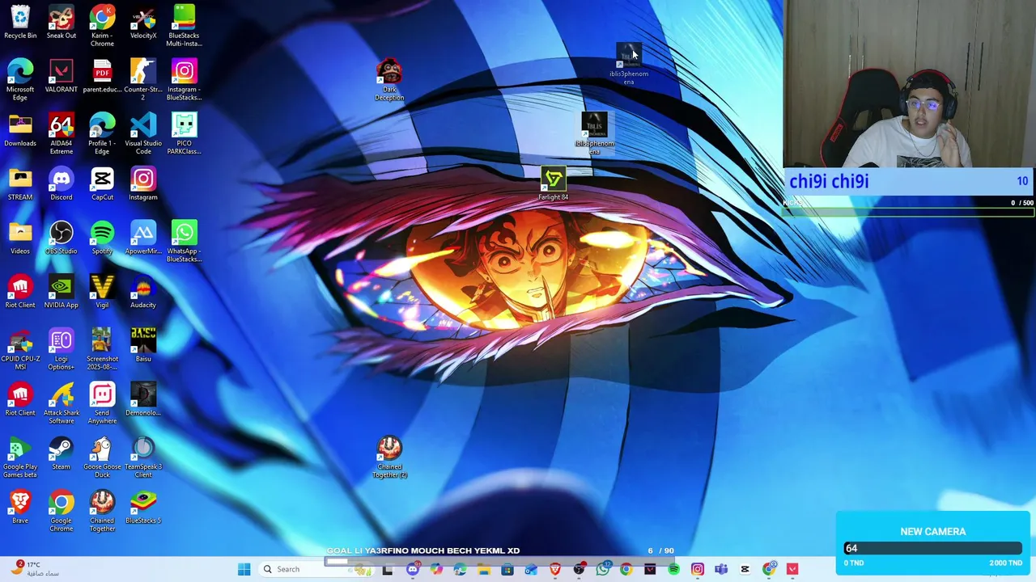Open Copilot from the taskbar
1036x582 pixels.
(x=436, y=569)
